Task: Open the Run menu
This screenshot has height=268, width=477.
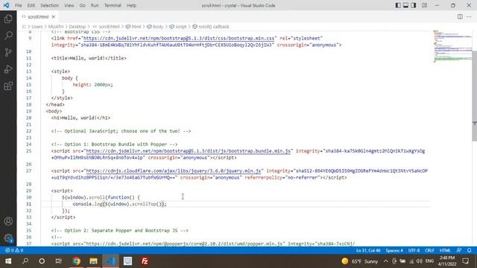Action: (95, 5)
